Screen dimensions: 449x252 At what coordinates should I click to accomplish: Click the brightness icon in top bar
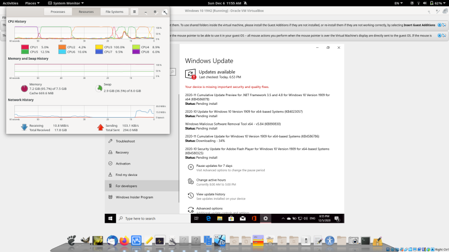(x=412, y=3)
